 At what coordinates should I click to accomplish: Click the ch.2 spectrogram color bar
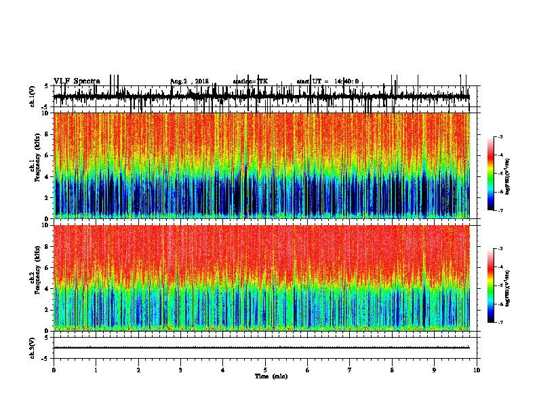tap(491, 285)
